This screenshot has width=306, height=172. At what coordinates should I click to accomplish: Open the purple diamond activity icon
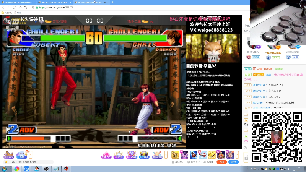click(x=131, y=155)
